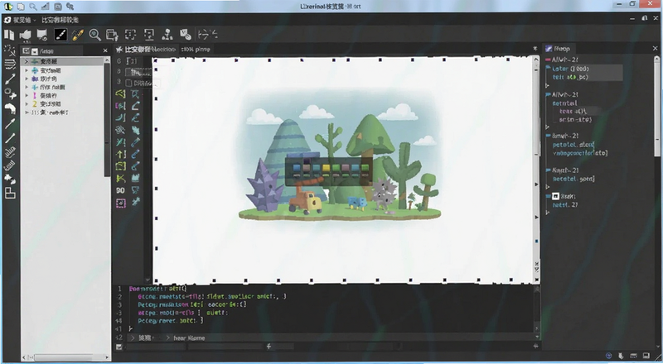Select the yellow-green square frame tool in palette
This screenshot has width=663, height=364.
point(120,166)
